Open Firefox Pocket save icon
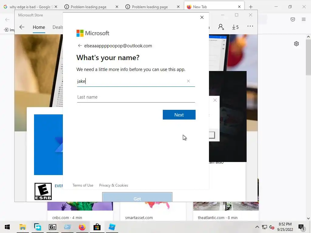 (x=293, y=19)
